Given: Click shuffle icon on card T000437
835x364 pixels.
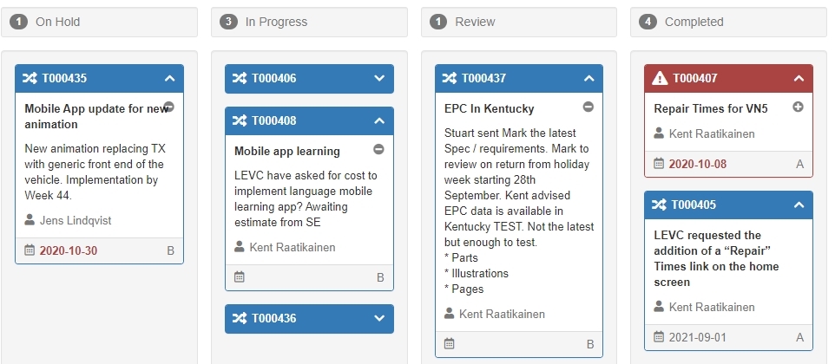Looking at the screenshot, I should tap(450, 78).
